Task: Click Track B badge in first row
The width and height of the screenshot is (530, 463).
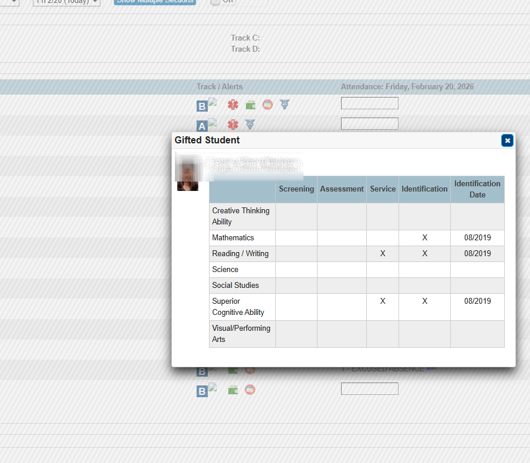Action: click(x=202, y=106)
